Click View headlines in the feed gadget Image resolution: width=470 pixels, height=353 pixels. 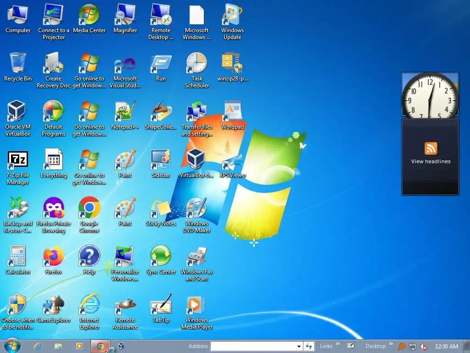point(431,161)
